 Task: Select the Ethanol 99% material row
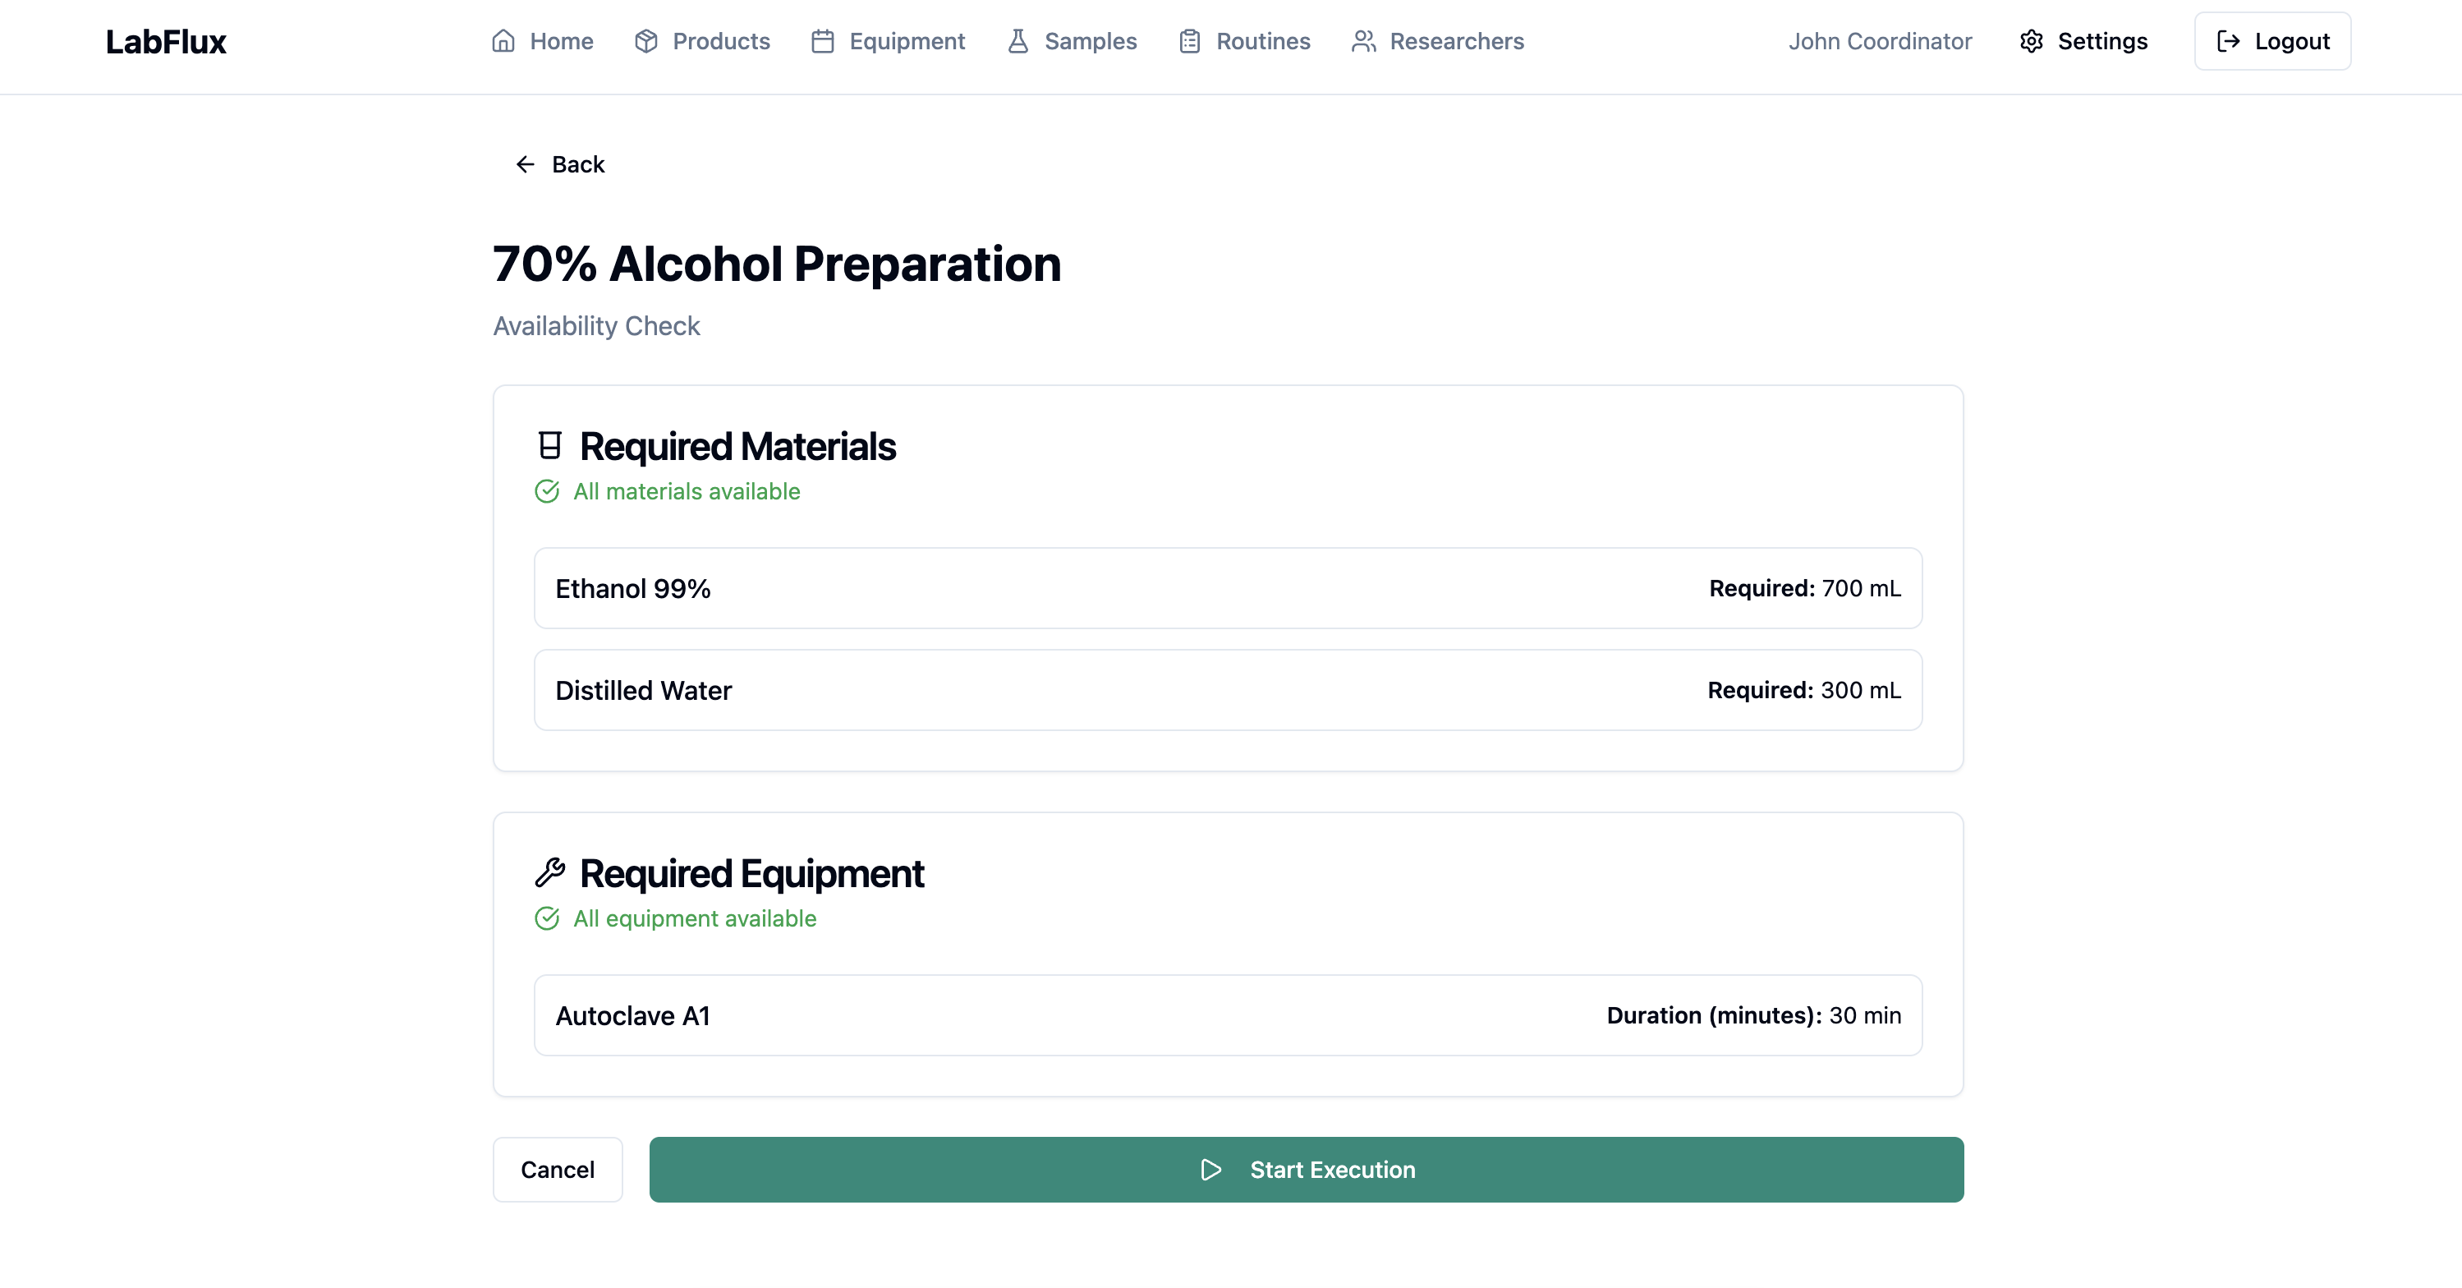pos(1227,588)
